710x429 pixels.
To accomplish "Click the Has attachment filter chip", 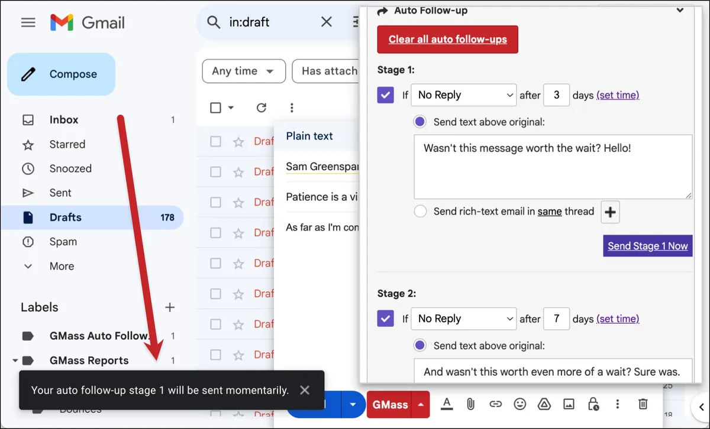I will 326,71.
